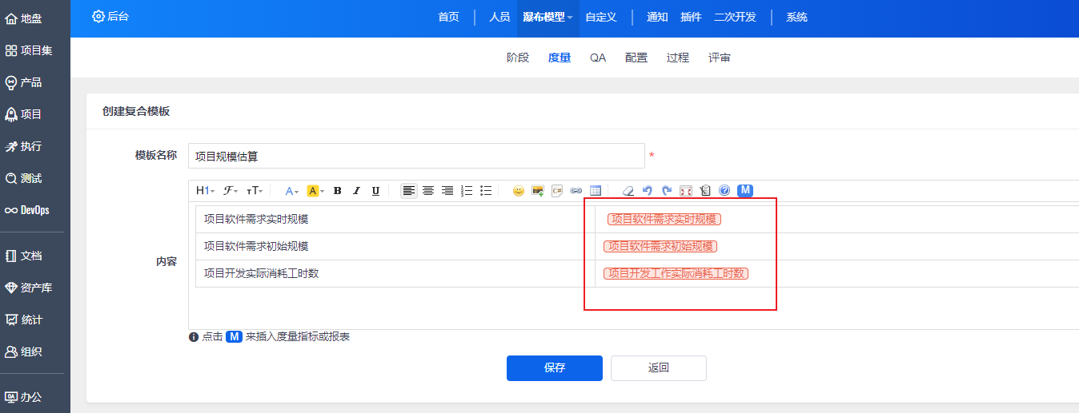The image size is (1079, 413).
Task: Insert code block from editor toolbar
Action: point(557,191)
